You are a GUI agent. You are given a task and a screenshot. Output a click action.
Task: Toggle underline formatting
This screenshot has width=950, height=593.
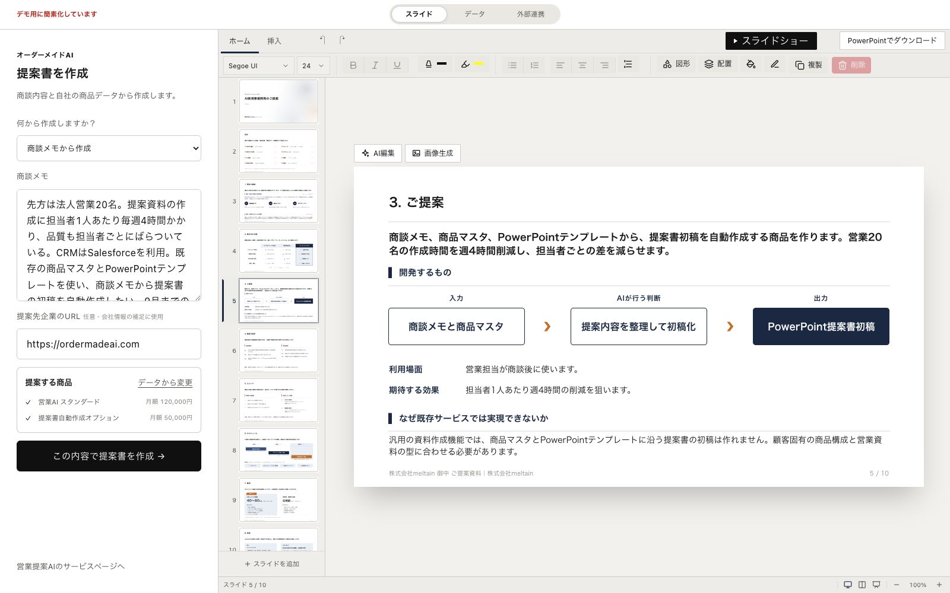(x=397, y=65)
